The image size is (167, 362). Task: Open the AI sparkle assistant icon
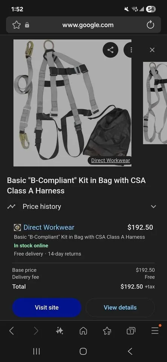(59, 331)
